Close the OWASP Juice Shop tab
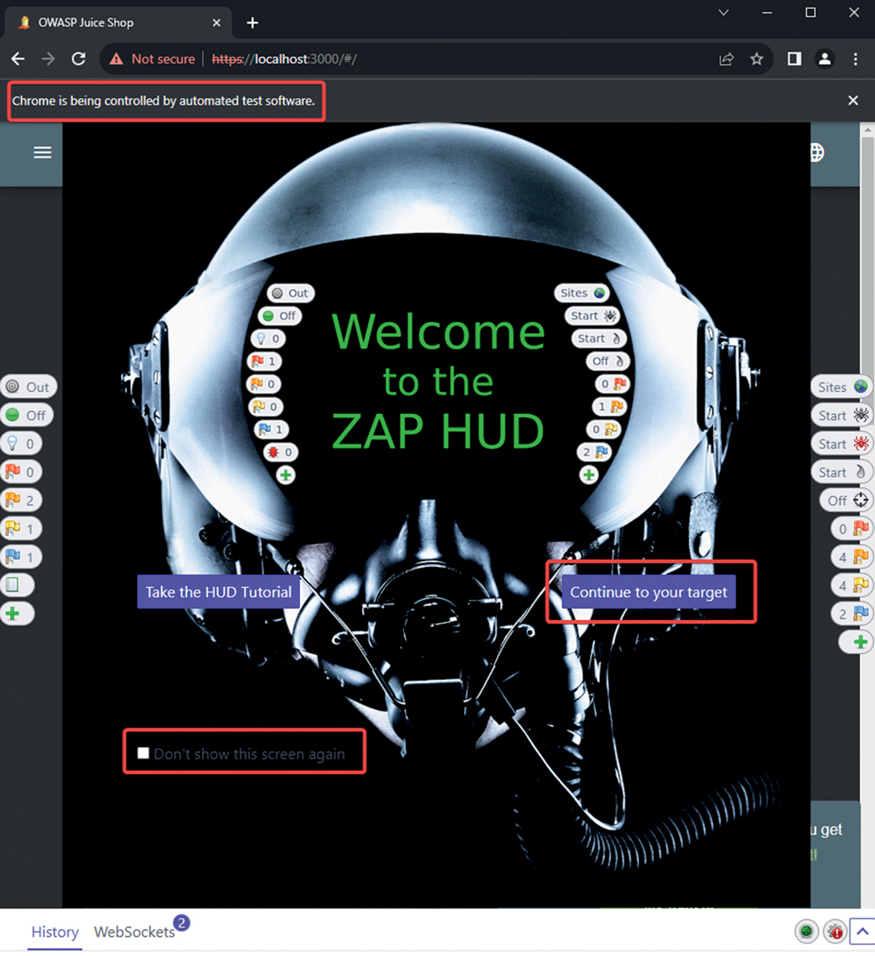 pos(216,23)
